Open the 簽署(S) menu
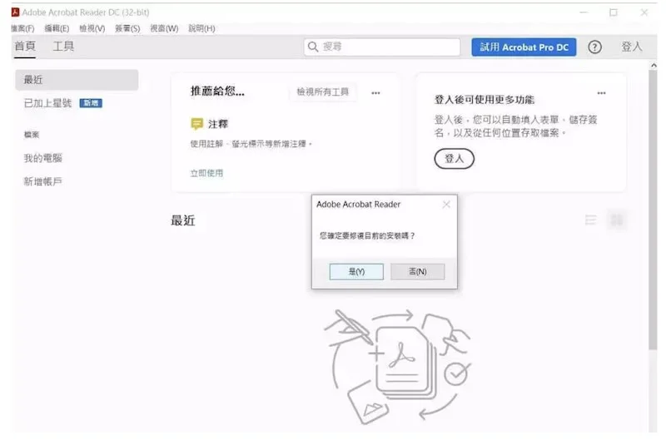 127,28
